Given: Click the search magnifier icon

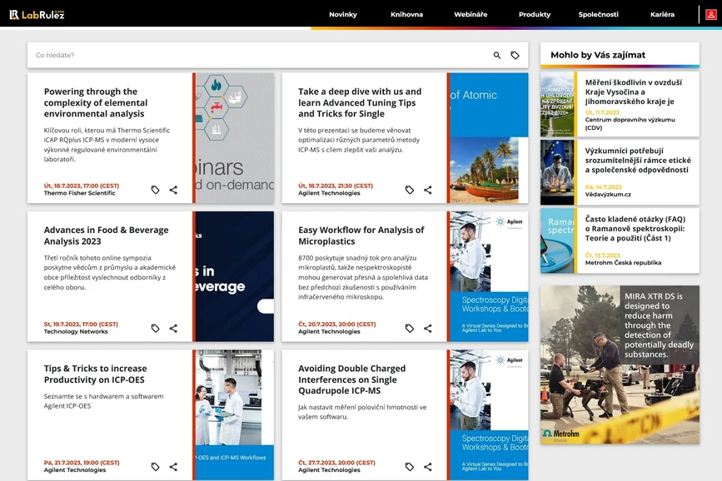Looking at the screenshot, I should (497, 55).
